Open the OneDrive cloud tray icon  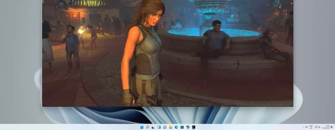click(x=307, y=127)
